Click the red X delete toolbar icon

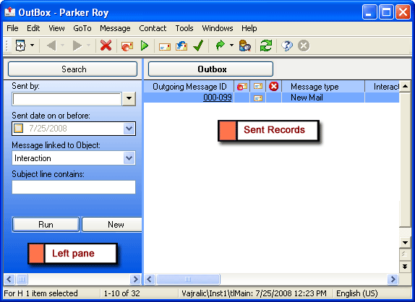click(x=106, y=46)
